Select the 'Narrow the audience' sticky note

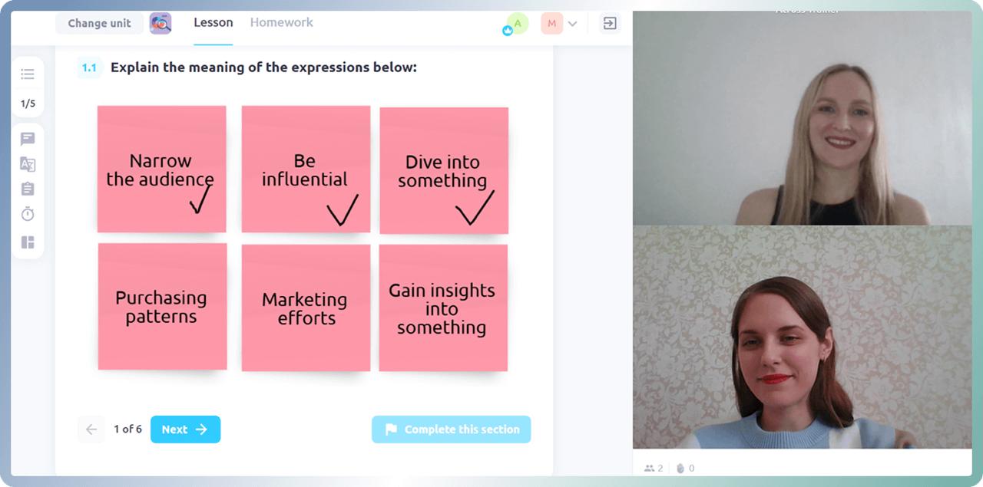point(161,169)
